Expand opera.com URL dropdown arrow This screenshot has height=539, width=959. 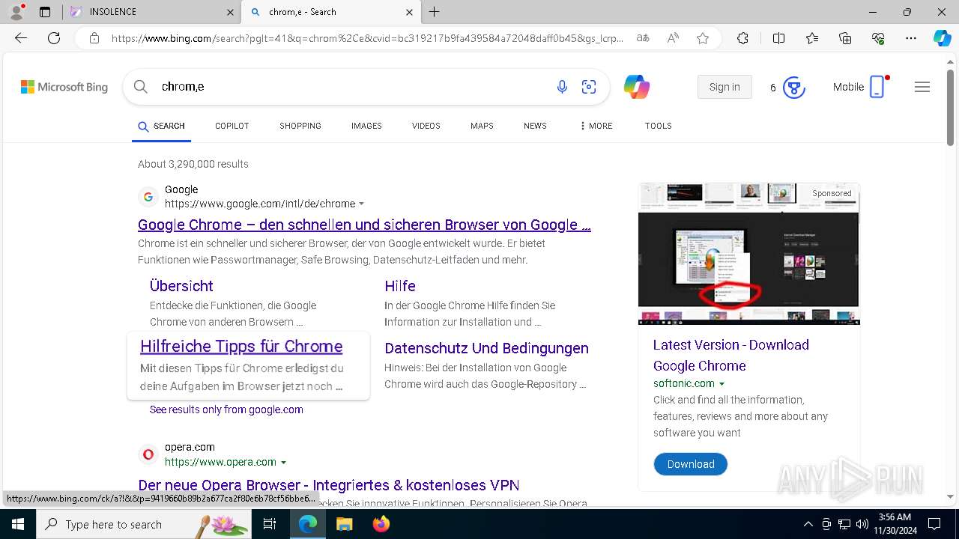[283, 462]
